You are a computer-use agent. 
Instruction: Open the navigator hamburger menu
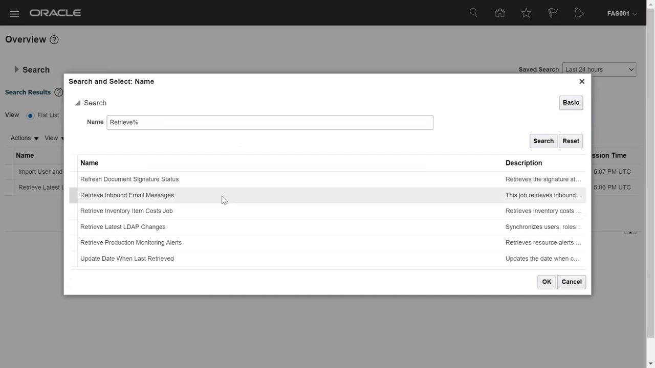[14, 14]
